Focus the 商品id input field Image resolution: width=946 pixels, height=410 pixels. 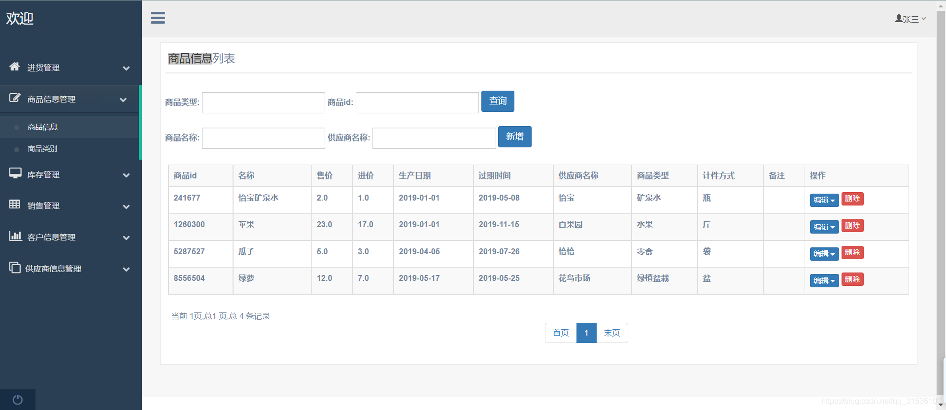(417, 102)
